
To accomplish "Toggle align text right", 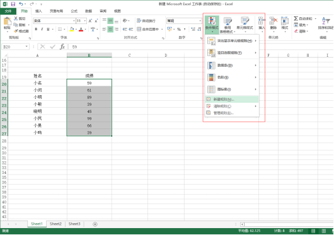I will tap(117, 29).
